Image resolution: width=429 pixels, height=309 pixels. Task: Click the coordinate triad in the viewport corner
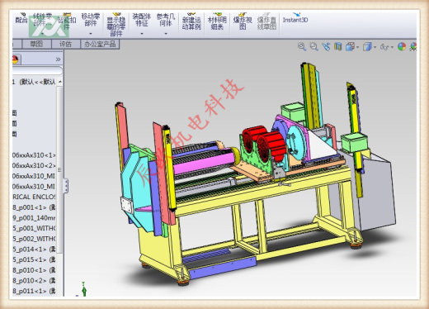[82, 289]
